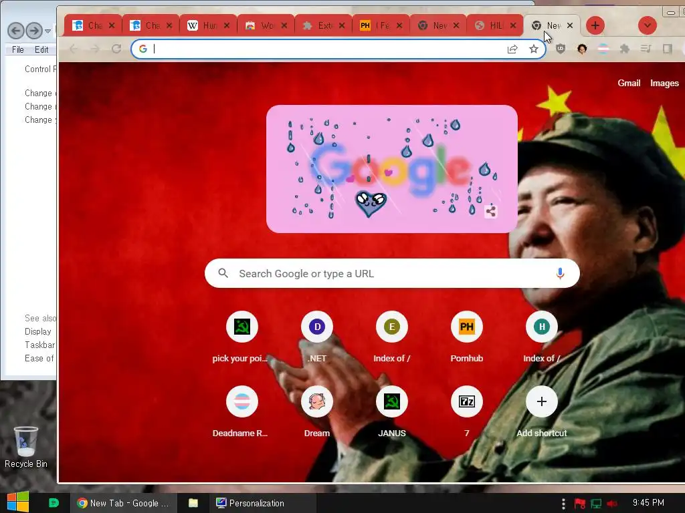The width and height of the screenshot is (685, 513).
Task: Click Display link in Personalization window
Action: click(x=38, y=331)
